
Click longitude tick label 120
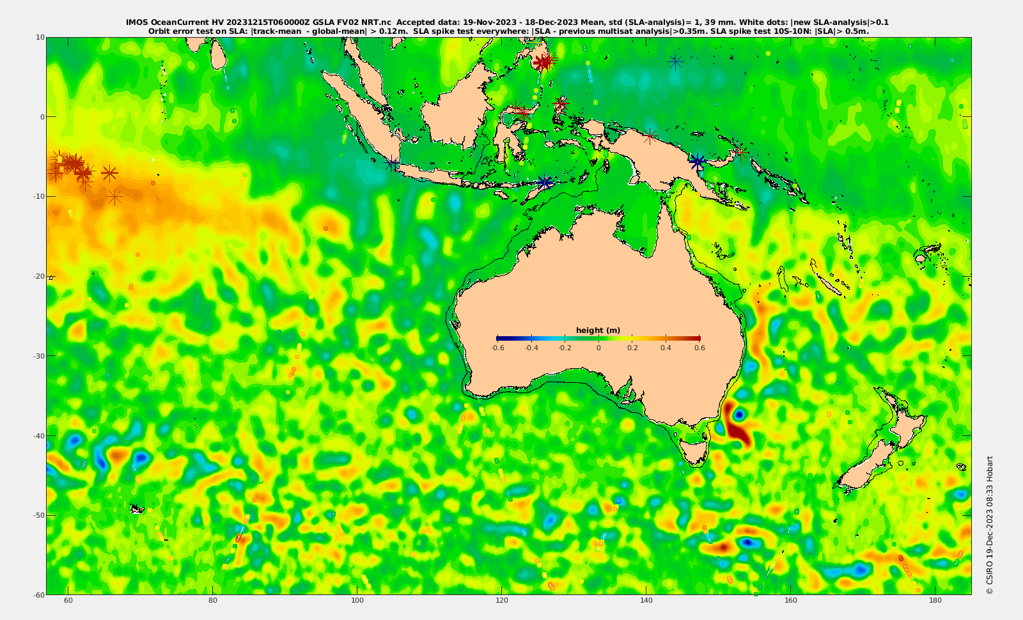click(502, 601)
